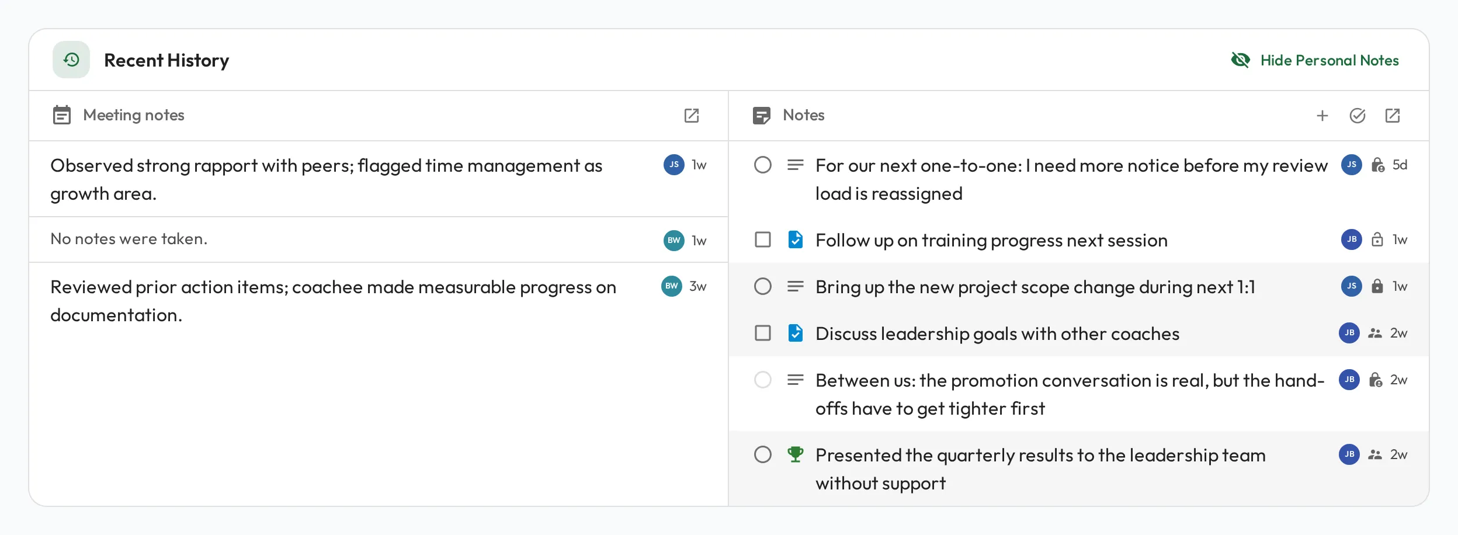Click JS avatar on 'For our next one-to-one' note
1458x535 pixels.
[1352, 165]
